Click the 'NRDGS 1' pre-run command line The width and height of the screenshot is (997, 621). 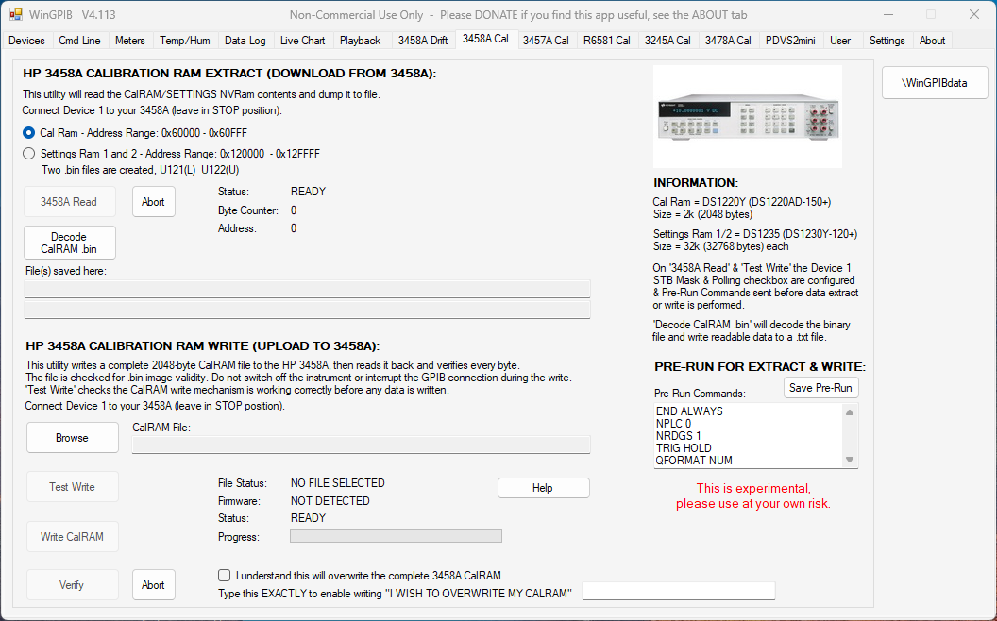678,436
